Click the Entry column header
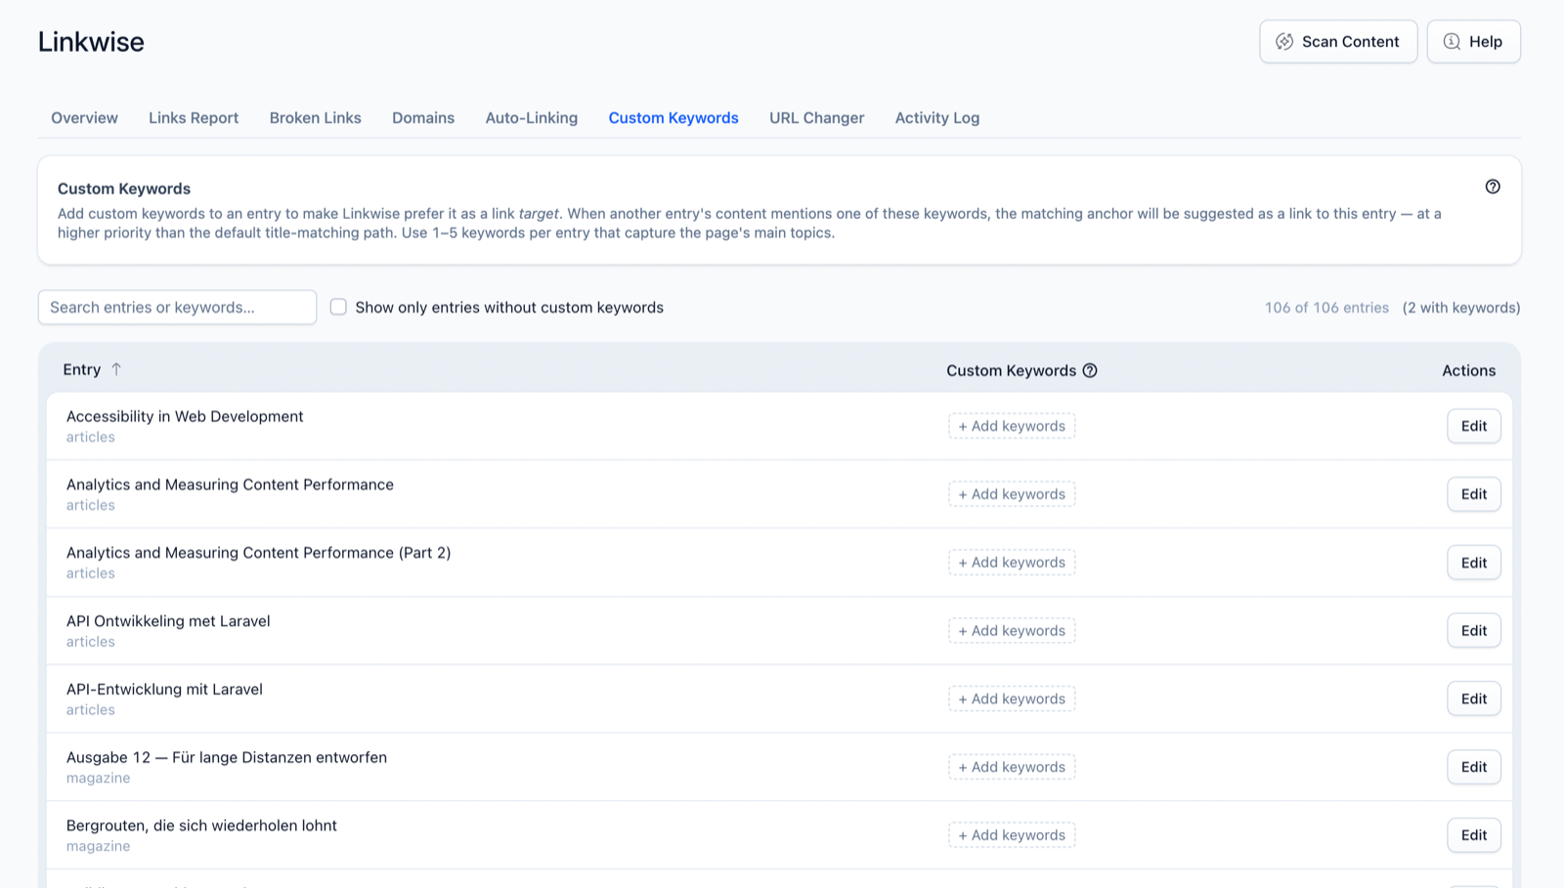Screen dimensions: 1564x888 [x=82, y=369]
